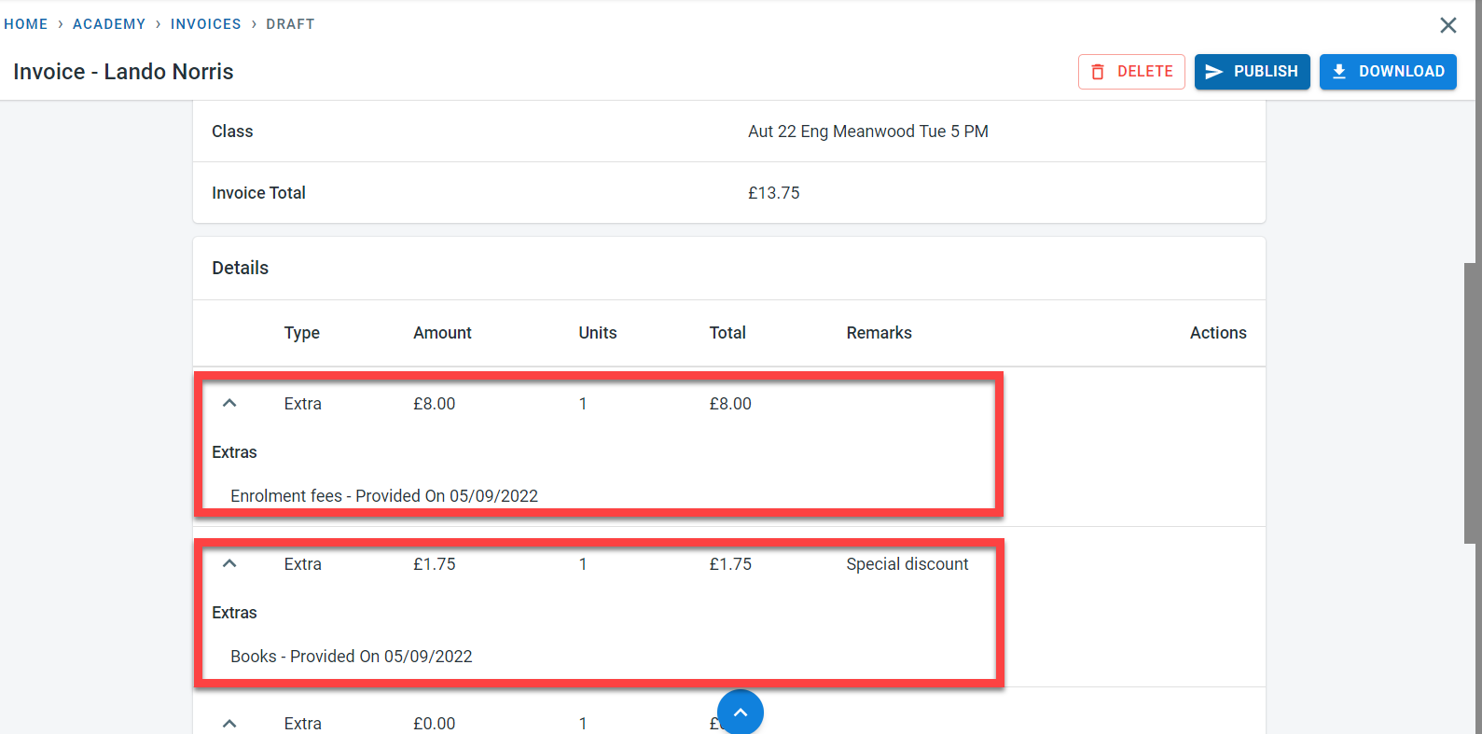Click the vertical scrollbar thumb
Viewport: 1482px width, 734px height.
click(x=1470, y=401)
